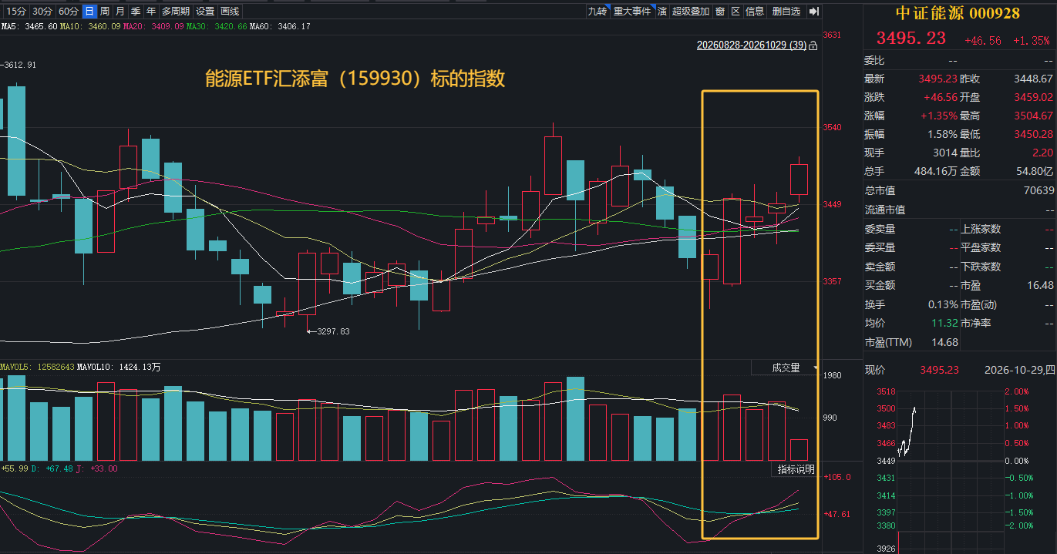The image size is (1057, 554).
Task: Click the 市盈(TTM) value 14.68
Action: [x=944, y=342]
